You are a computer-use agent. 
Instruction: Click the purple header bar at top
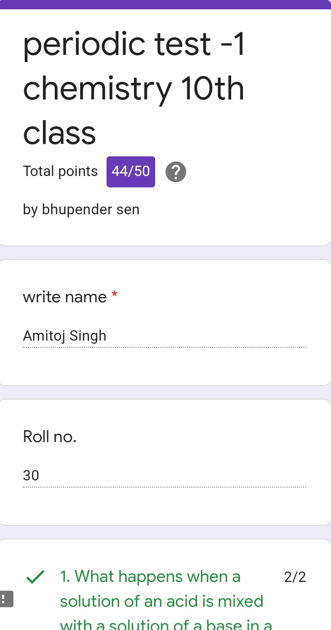pyautogui.click(x=165, y=5)
